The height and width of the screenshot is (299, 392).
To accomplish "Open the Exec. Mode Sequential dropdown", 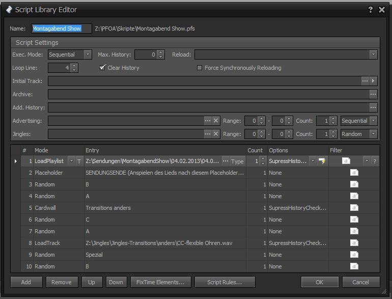I will point(88,55).
